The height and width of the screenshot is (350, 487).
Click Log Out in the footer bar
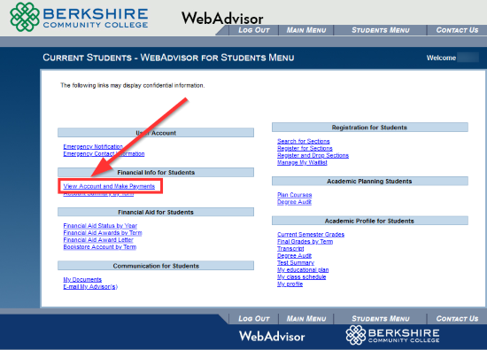pos(254,319)
